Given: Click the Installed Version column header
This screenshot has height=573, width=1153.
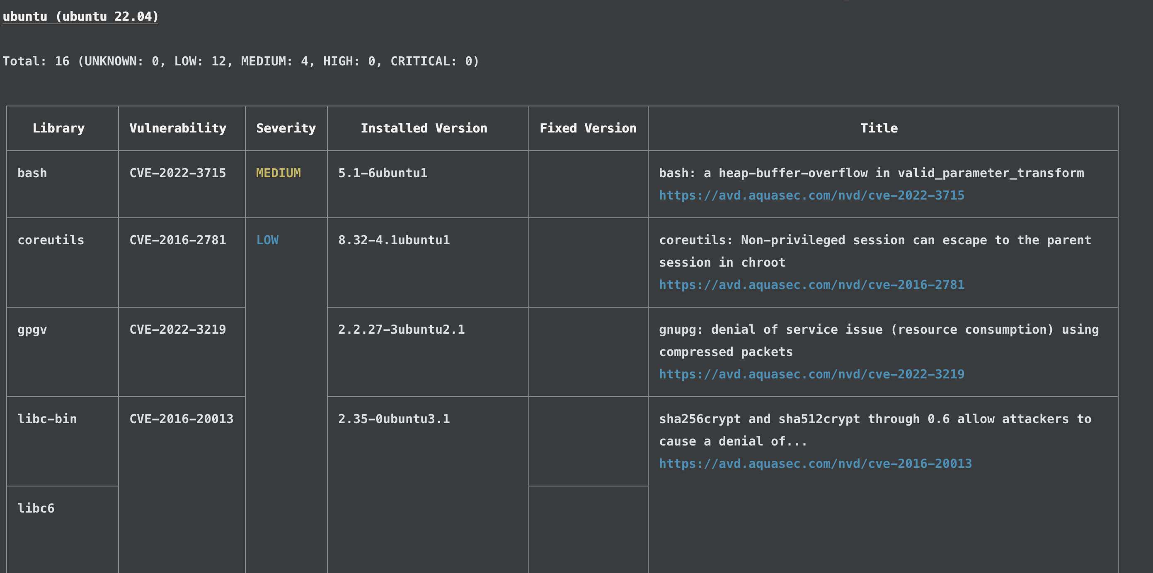Looking at the screenshot, I should point(424,128).
